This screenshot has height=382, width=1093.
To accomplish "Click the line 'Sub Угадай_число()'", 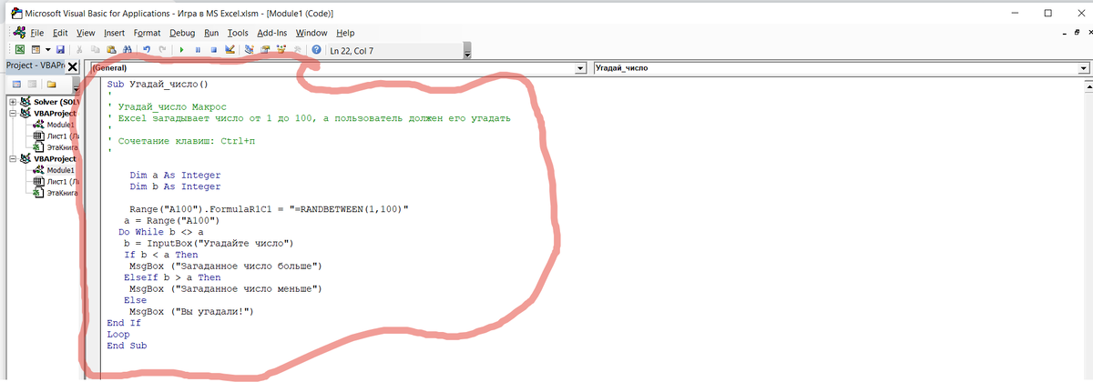I will pyautogui.click(x=158, y=85).
